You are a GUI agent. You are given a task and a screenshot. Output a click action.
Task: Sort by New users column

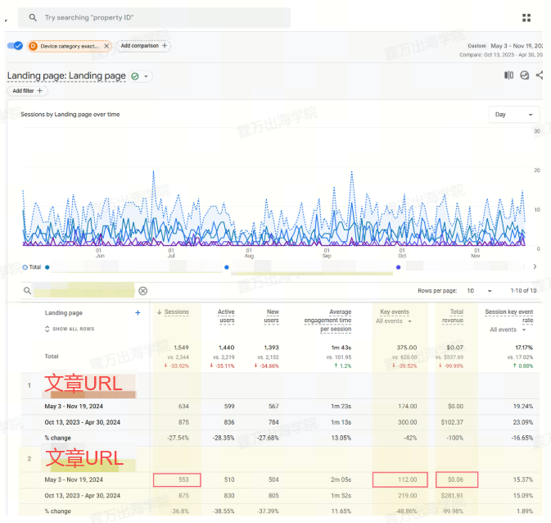tap(272, 316)
